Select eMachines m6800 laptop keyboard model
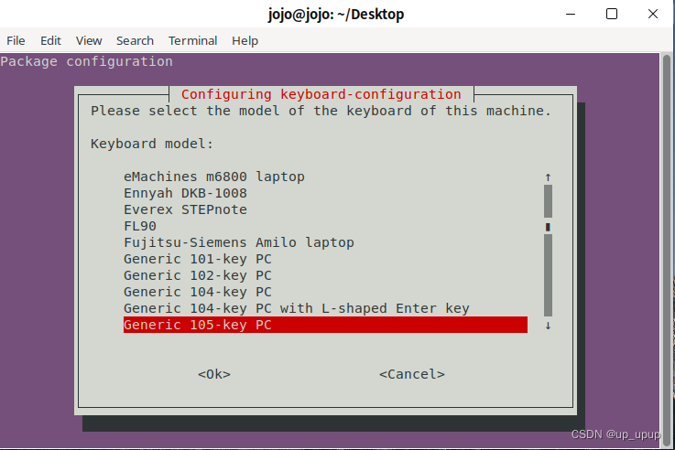The height and width of the screenshot is (450, 675). tap(325, 177)
